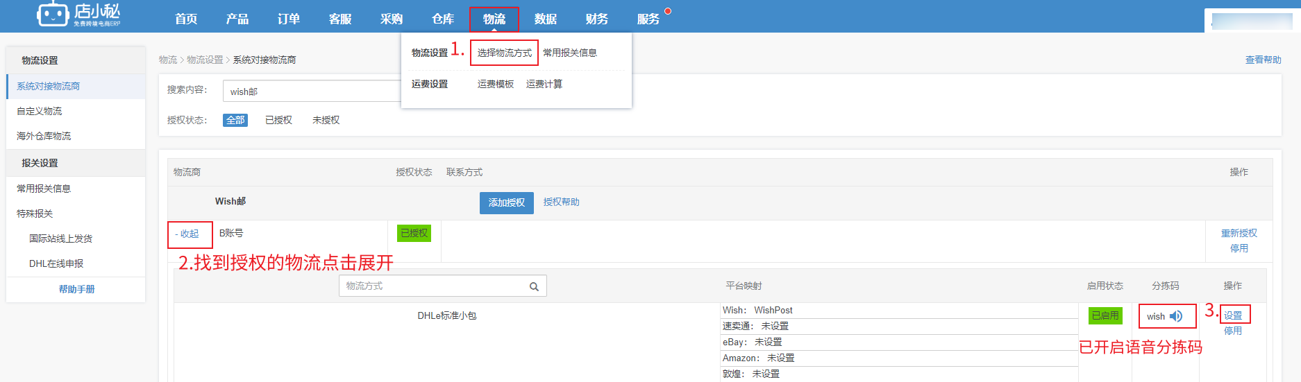Open 运费模板 in the dropdown menu
The image size is (1301, 382).
pyautogui.click(x=495, y=84)
